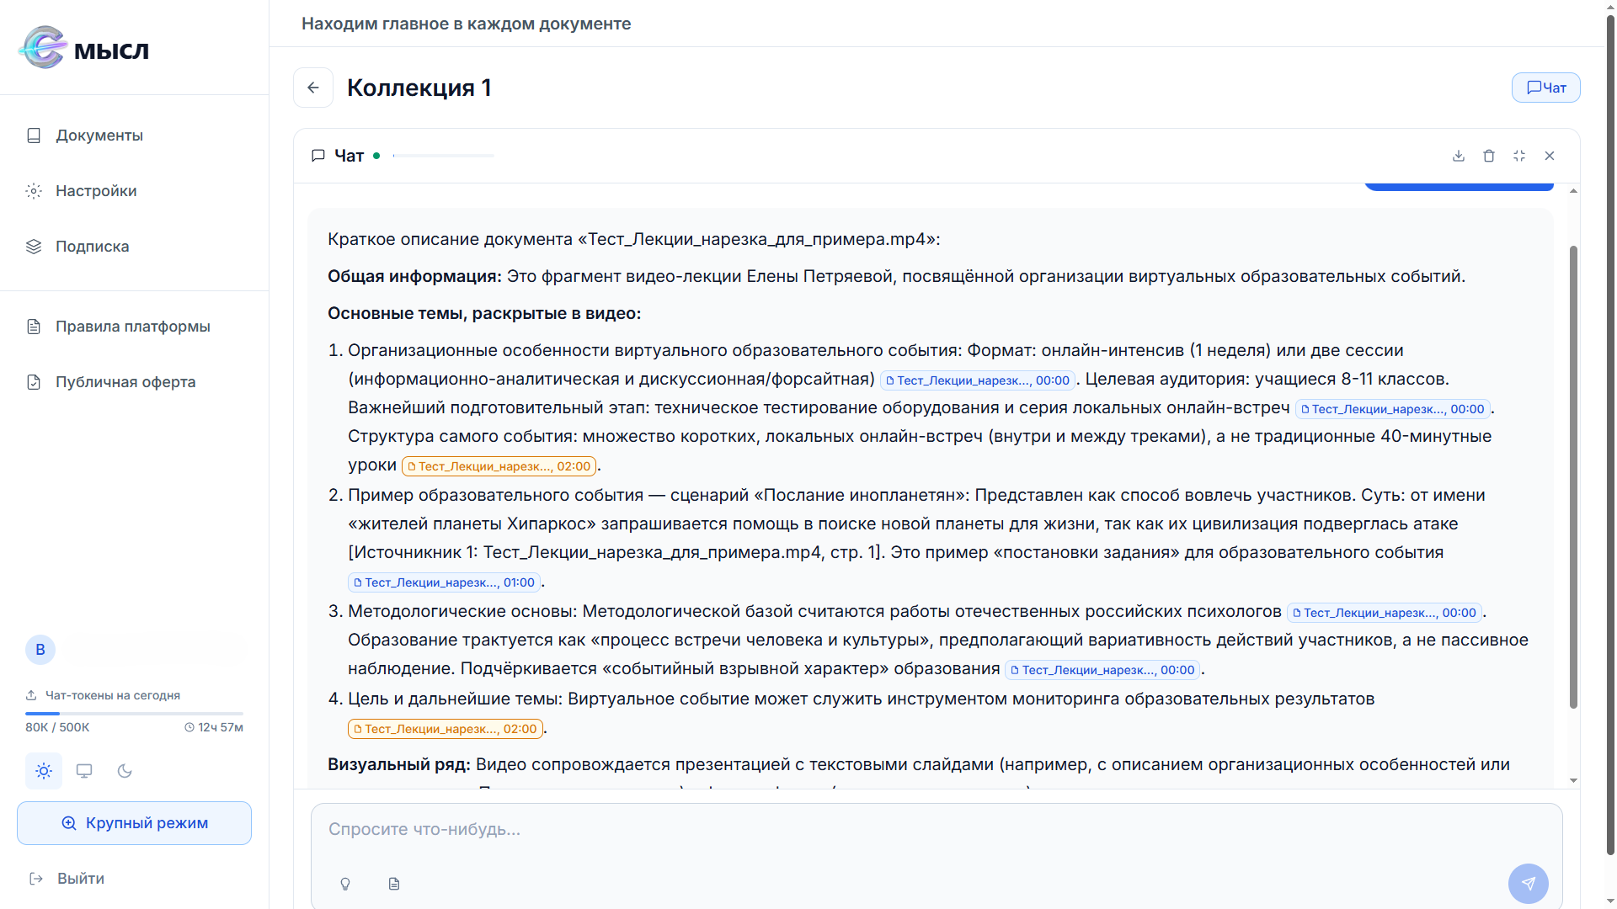Select system theme monitor icon

click(x=84, y=771)
